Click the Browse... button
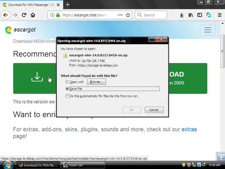This screenshot has width=225, height=169. 96,82
